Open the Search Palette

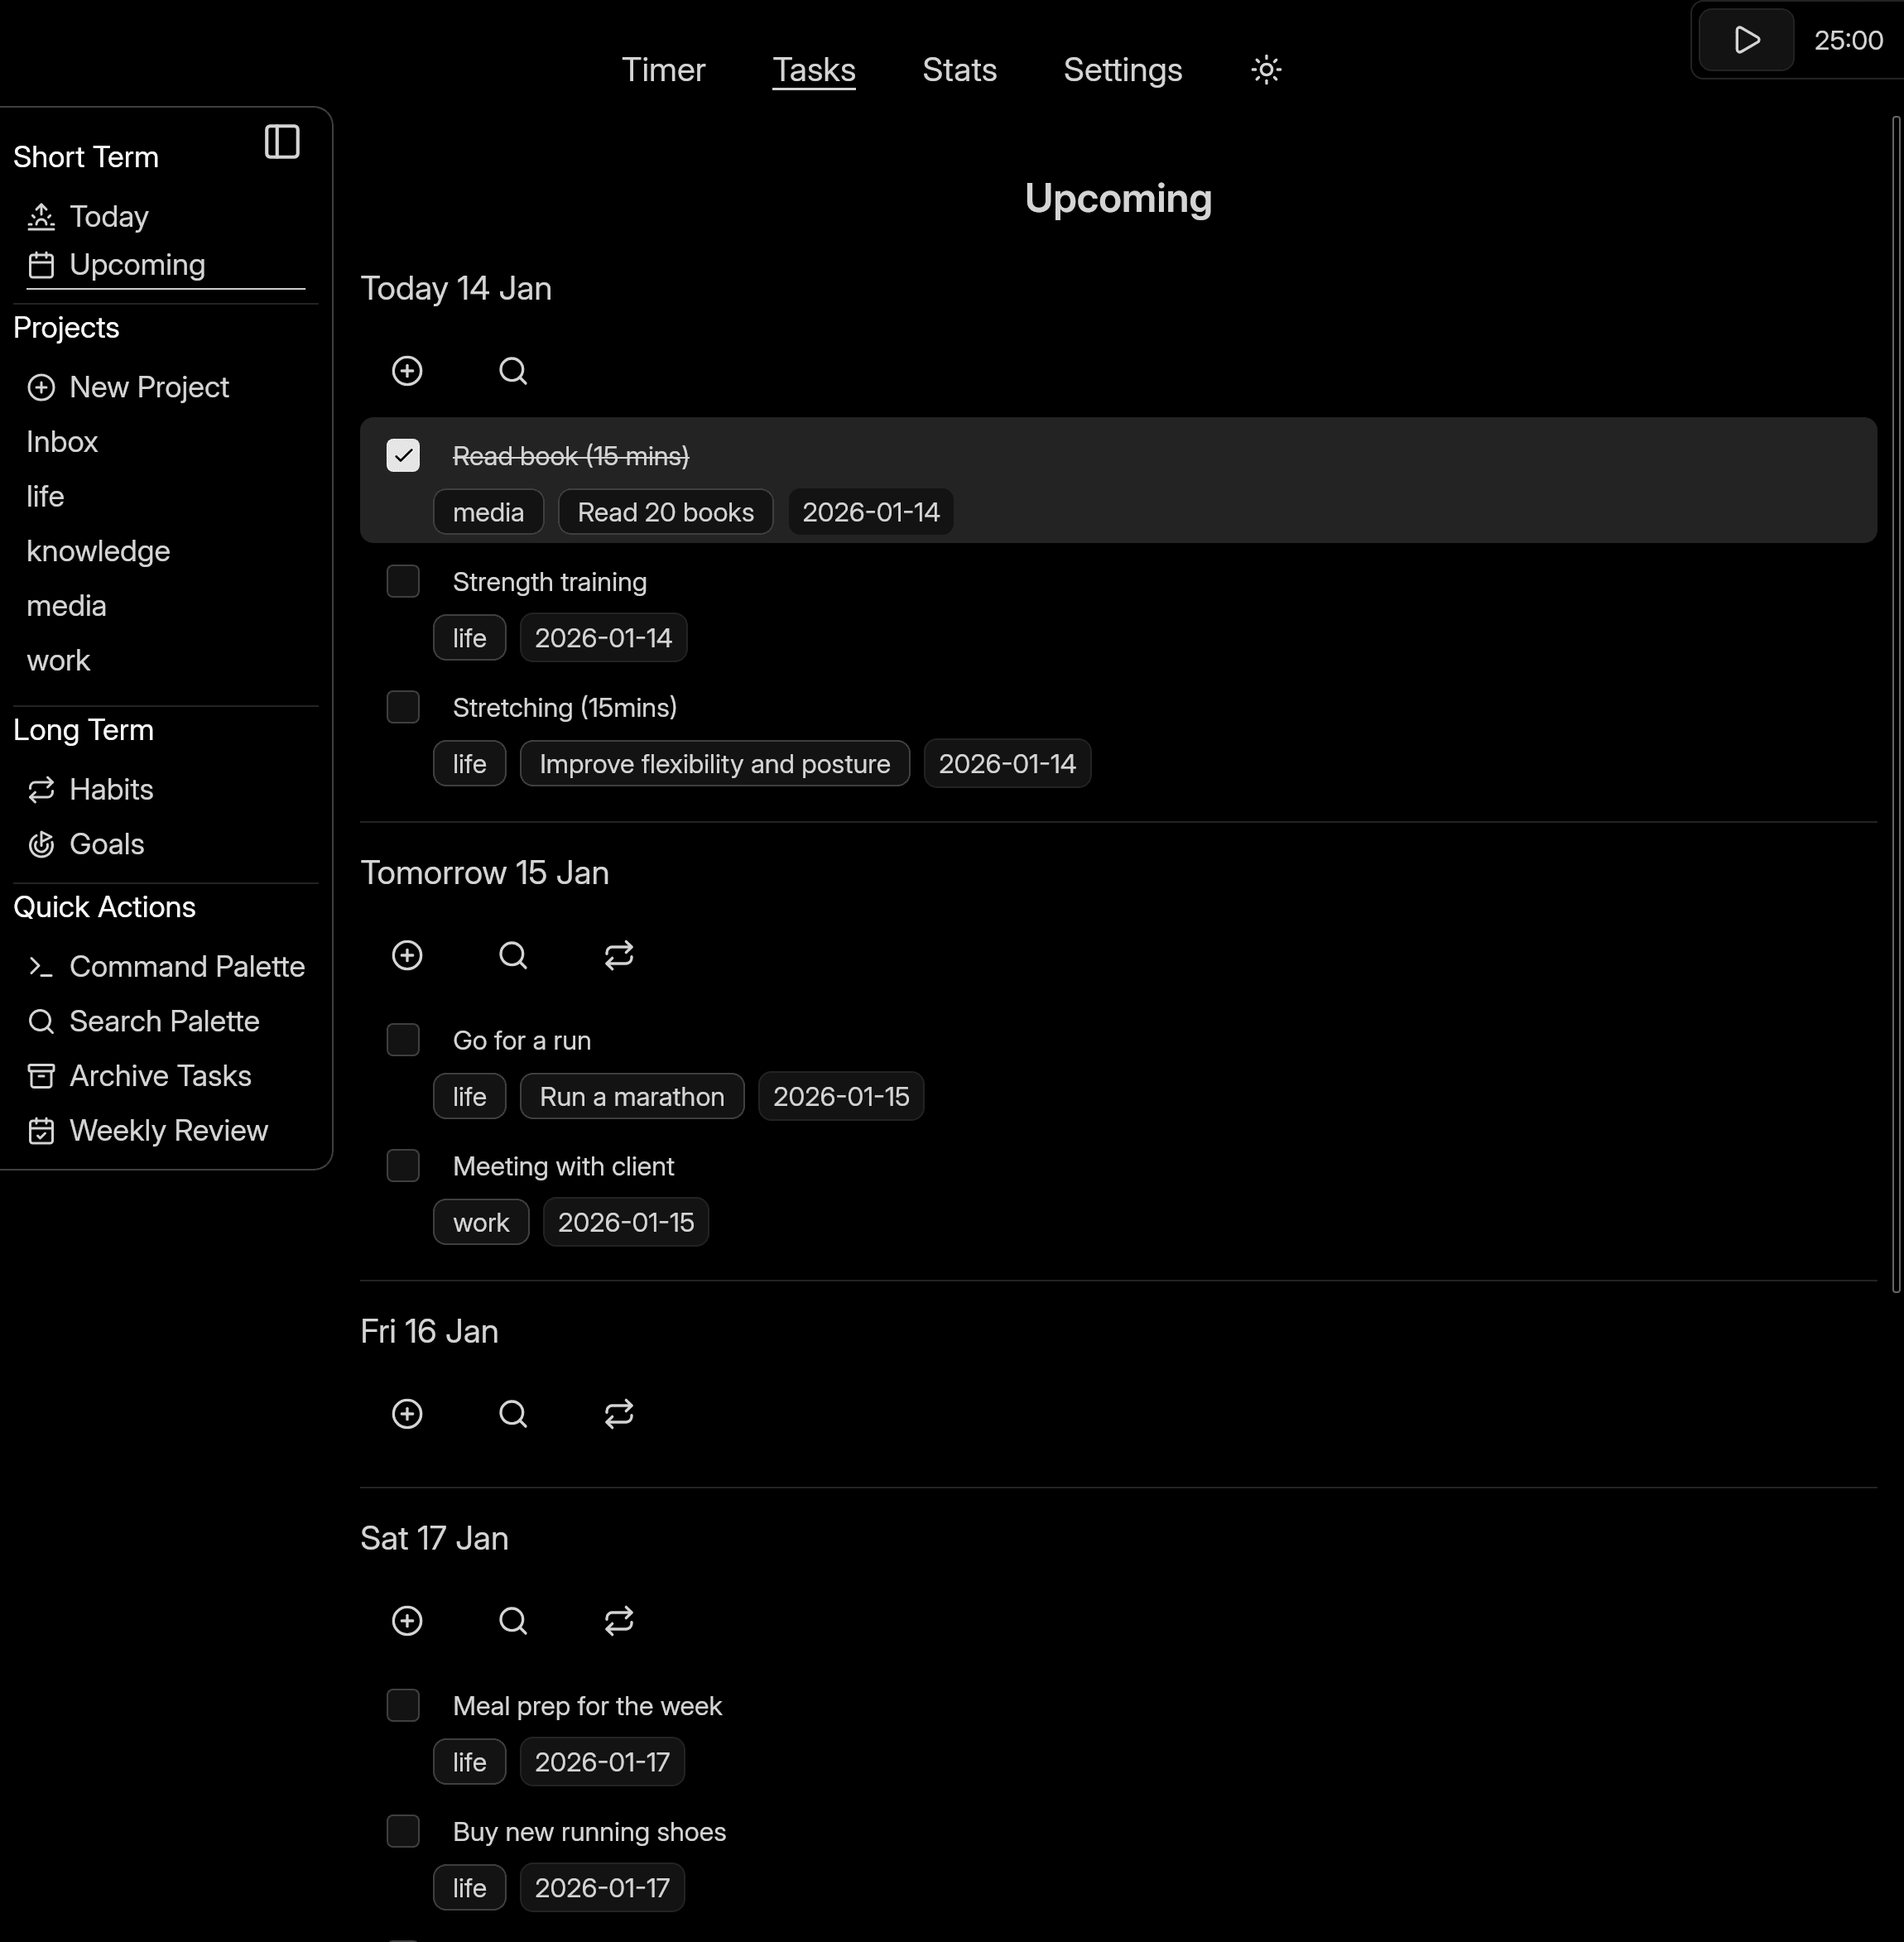coord(163,1021)
